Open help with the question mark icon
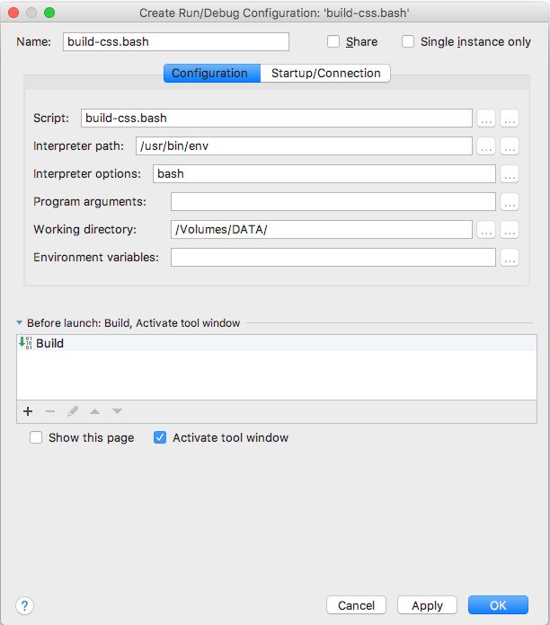550x625 pixels. coord(25,606)
